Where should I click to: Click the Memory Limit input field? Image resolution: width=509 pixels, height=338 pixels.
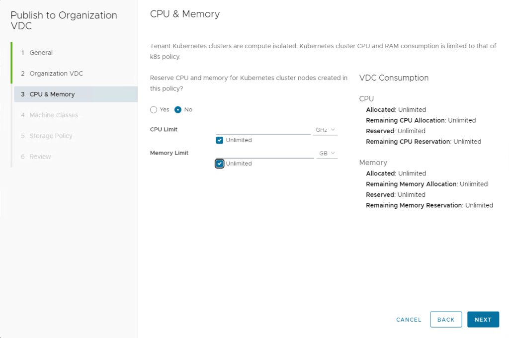coord(264,153)
